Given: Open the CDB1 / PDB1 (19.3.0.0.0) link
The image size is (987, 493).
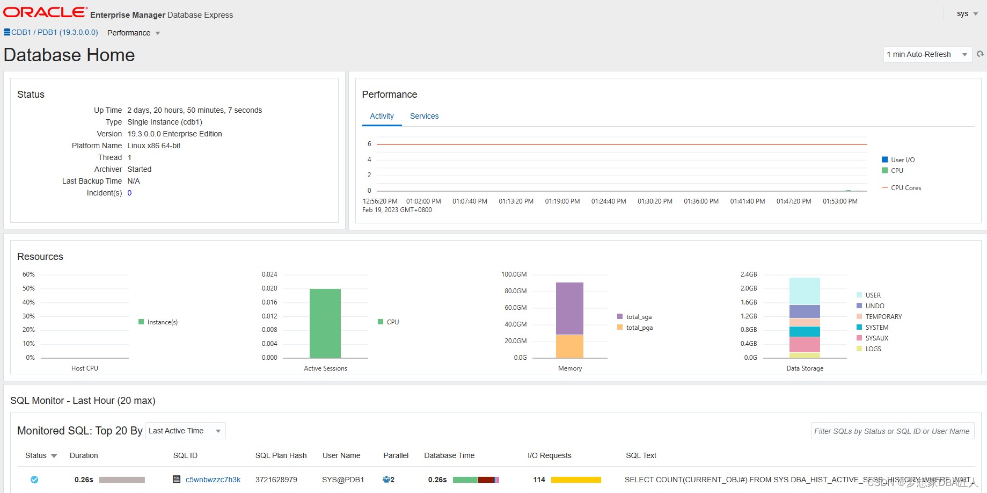Looking at the screenshot, I should click(55, 32).
